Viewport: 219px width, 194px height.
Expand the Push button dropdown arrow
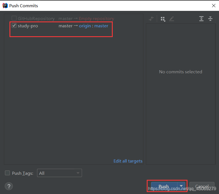tap(181, 186)
